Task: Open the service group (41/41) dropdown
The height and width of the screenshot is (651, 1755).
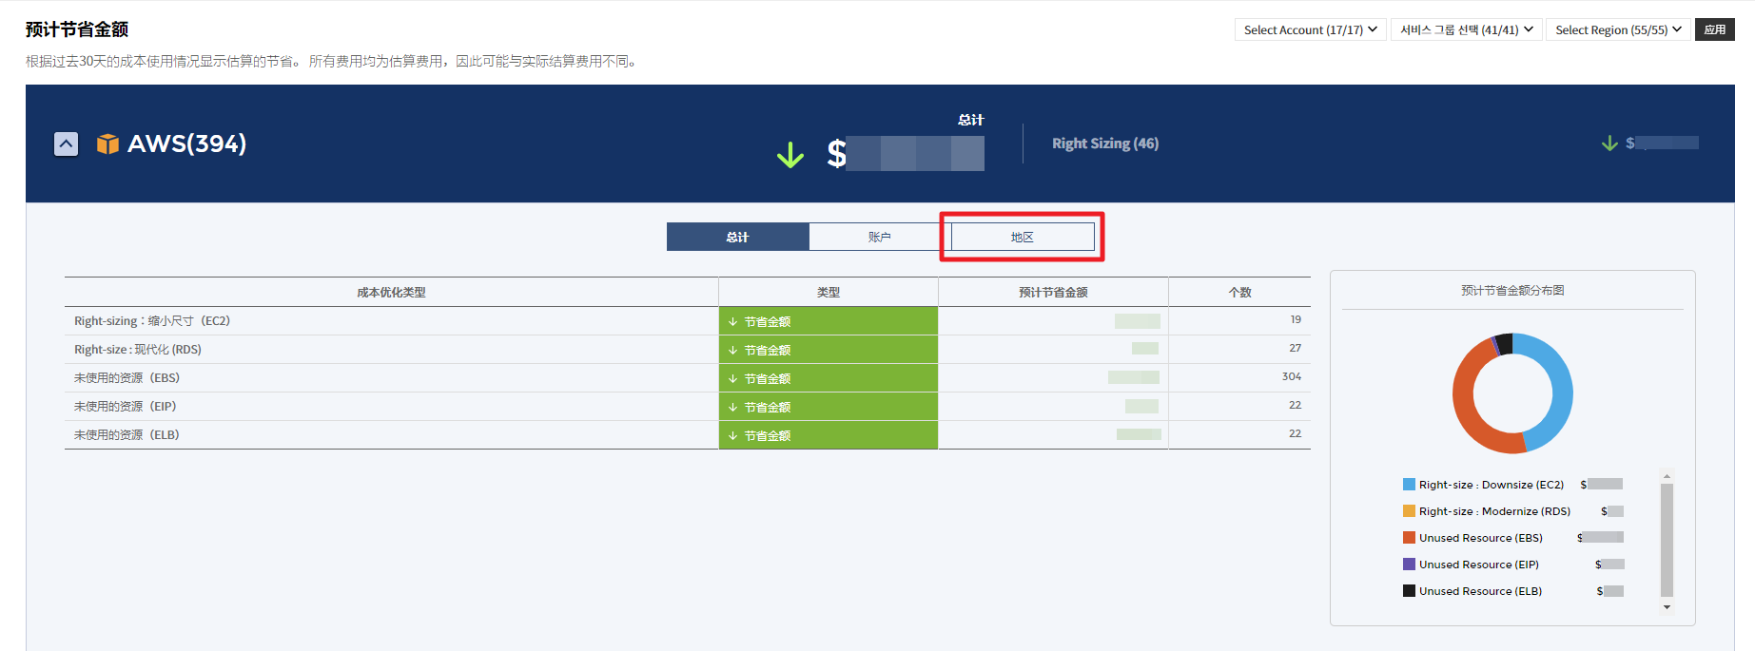Action: click(1465, 29)
